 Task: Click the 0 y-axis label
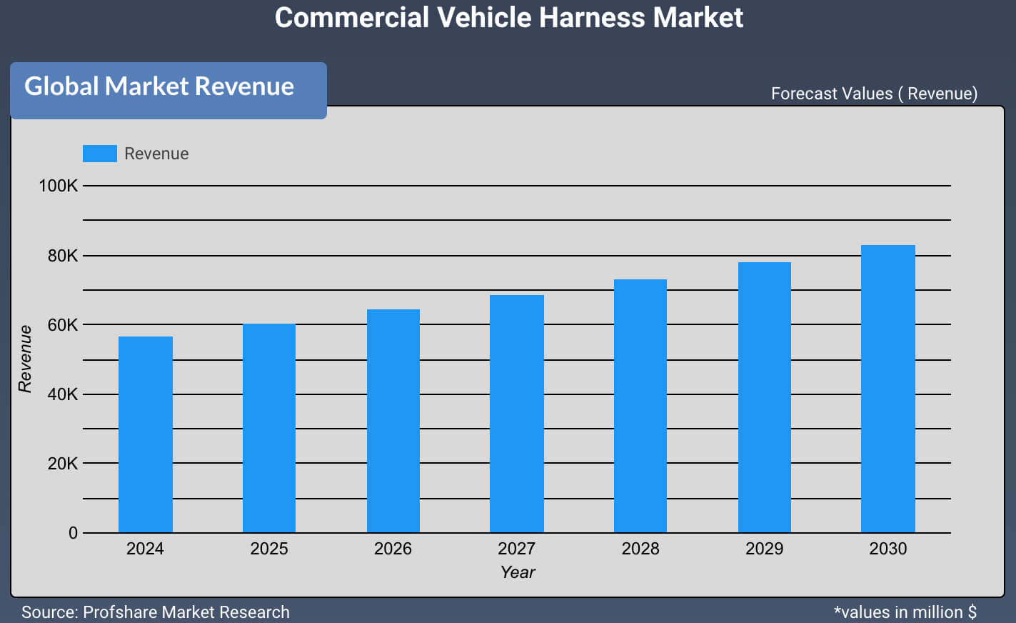point(73,533)
